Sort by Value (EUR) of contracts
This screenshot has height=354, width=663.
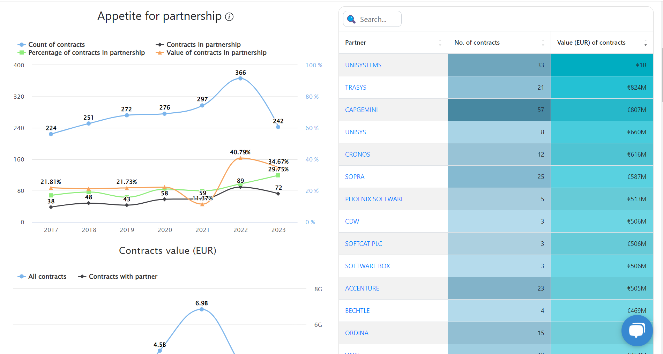[x=645, y=43]
